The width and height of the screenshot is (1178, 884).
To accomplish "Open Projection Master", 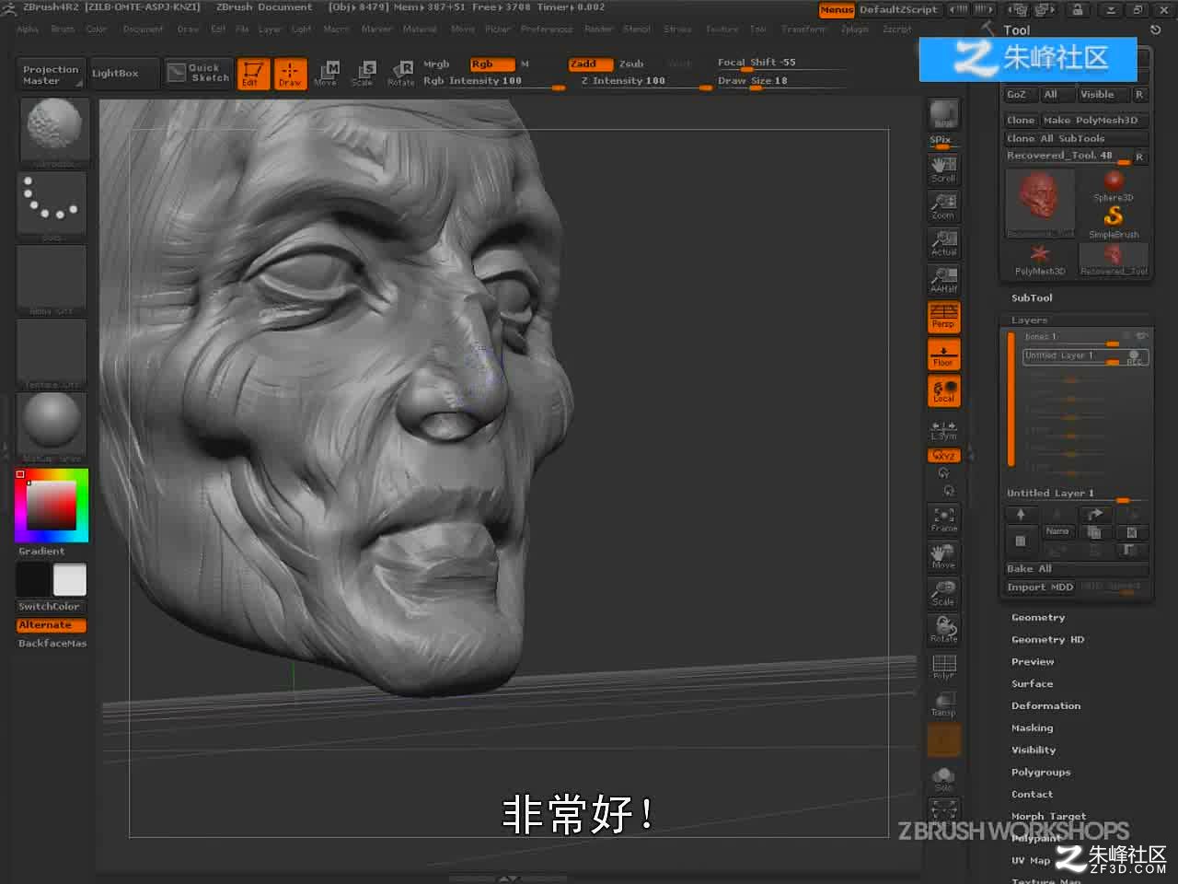I will tap(51, 75).
